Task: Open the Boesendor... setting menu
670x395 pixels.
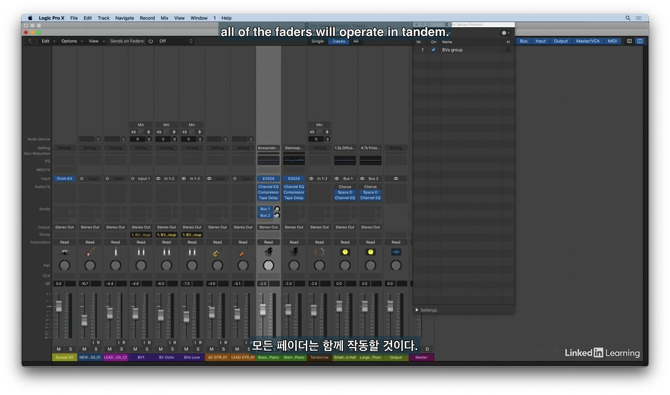Action: 269,148
